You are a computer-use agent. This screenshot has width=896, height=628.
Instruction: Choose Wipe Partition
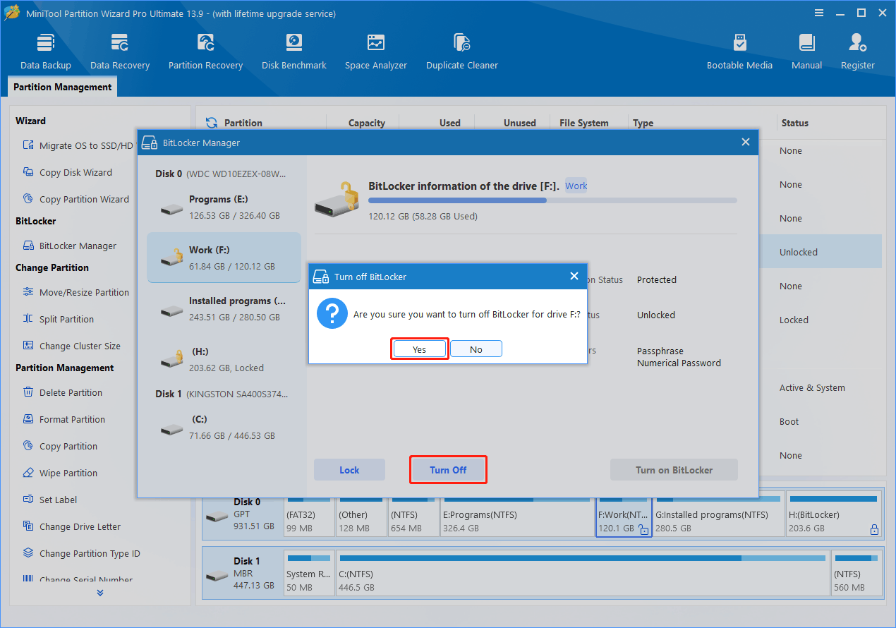(x=59, y=473)
